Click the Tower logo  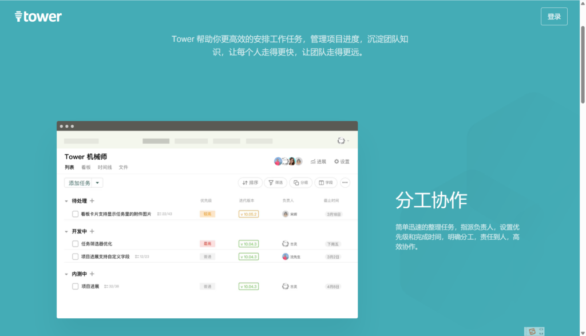[38, 17]
